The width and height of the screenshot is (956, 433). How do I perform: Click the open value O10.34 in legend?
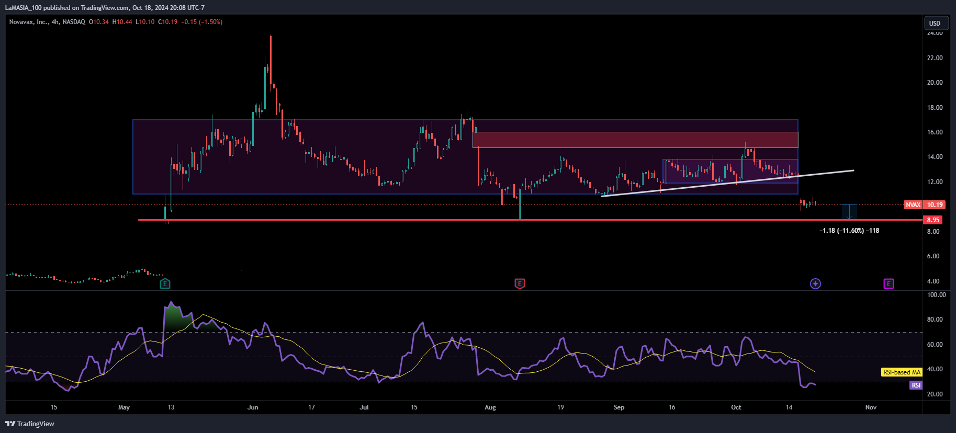[x=99, y=22]
